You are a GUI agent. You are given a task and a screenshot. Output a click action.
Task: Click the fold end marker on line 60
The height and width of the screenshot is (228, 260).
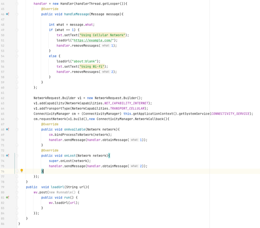point(17,88)
